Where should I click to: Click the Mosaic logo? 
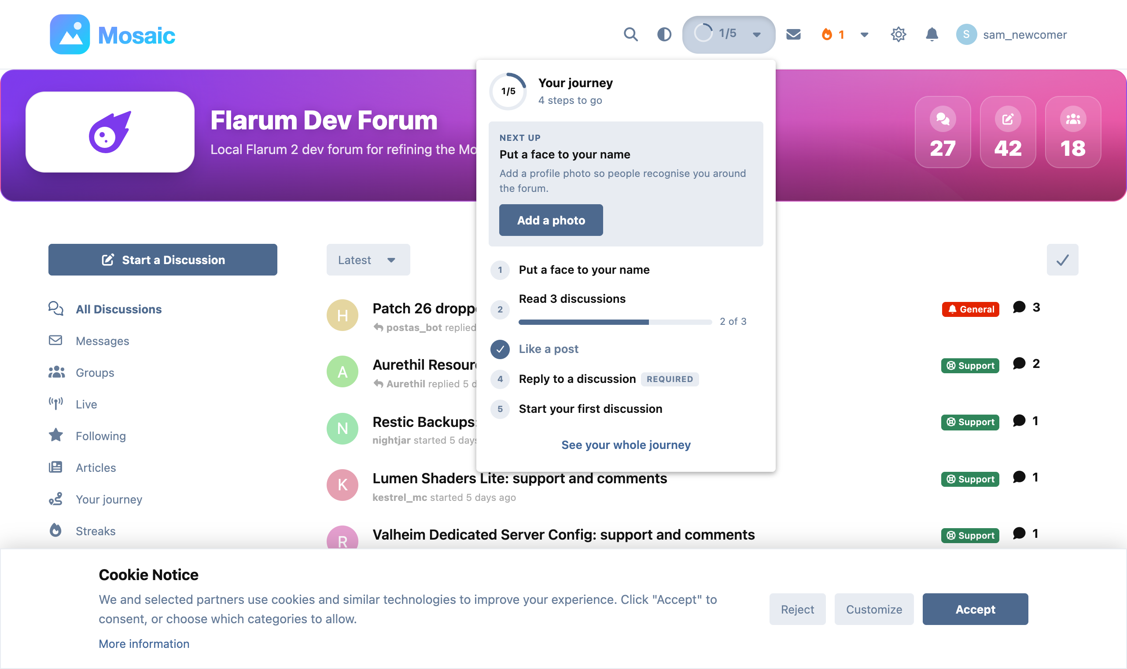pyautogui.click(x=112, y=34)
